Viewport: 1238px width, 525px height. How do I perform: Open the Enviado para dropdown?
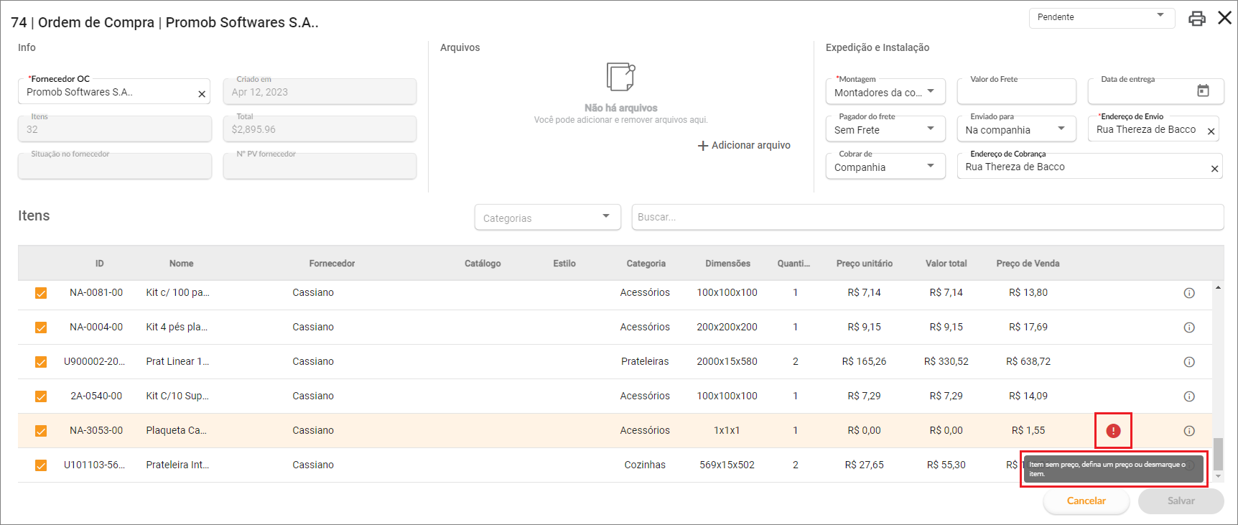click(x=1016, y=129)
